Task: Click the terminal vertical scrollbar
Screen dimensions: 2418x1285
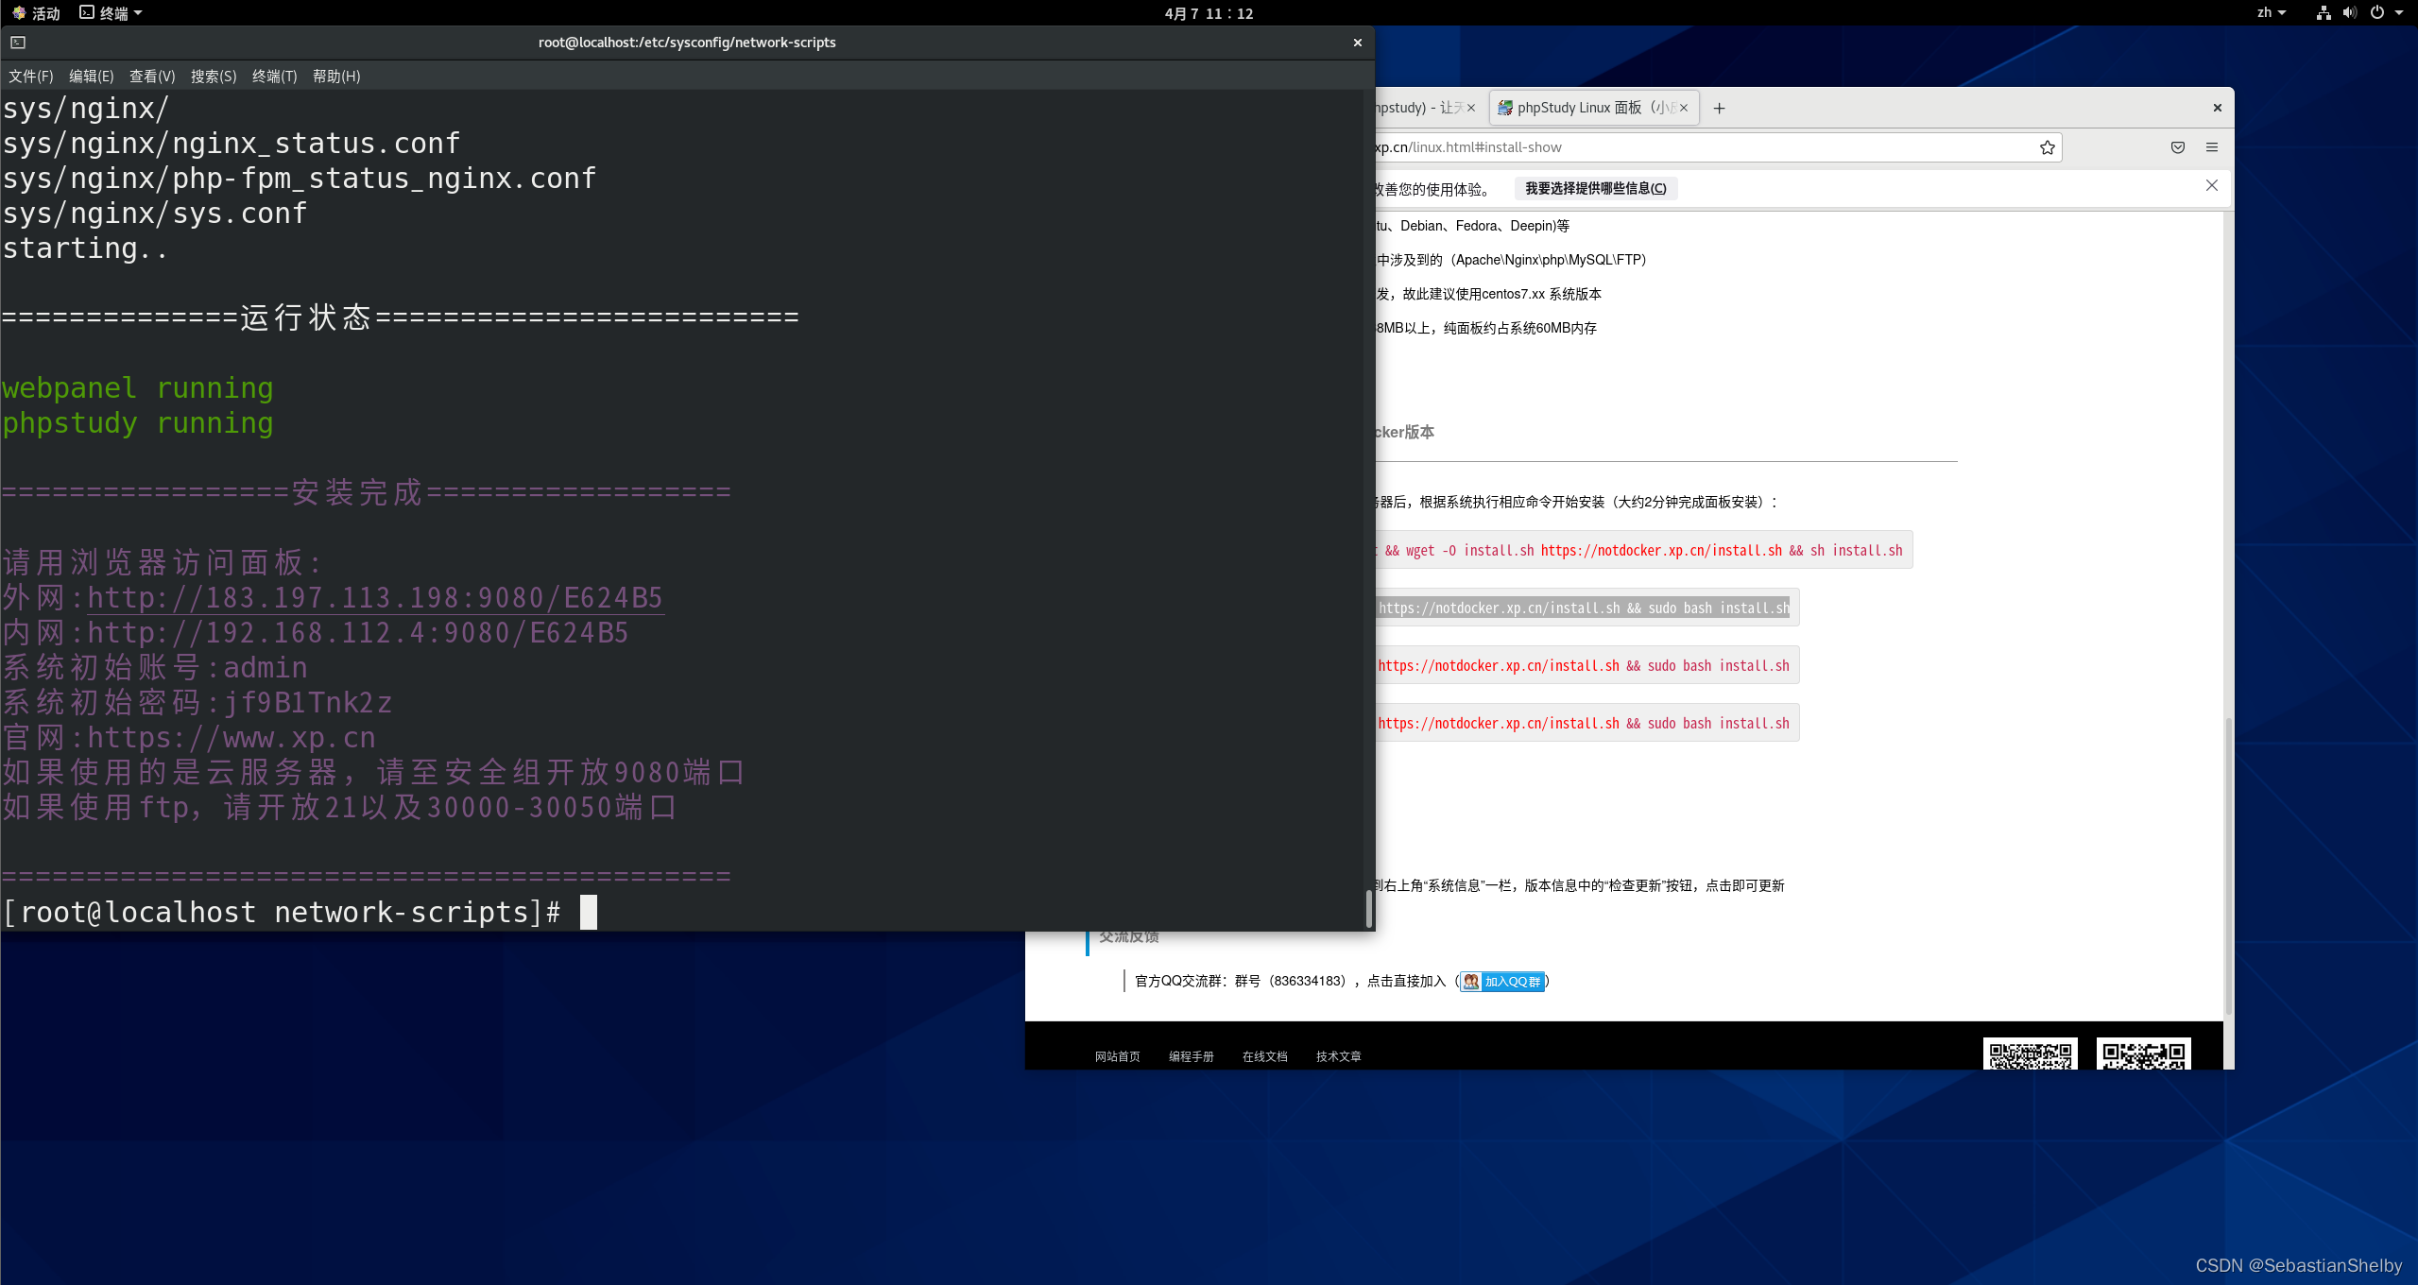Action: pos(1368,907)
